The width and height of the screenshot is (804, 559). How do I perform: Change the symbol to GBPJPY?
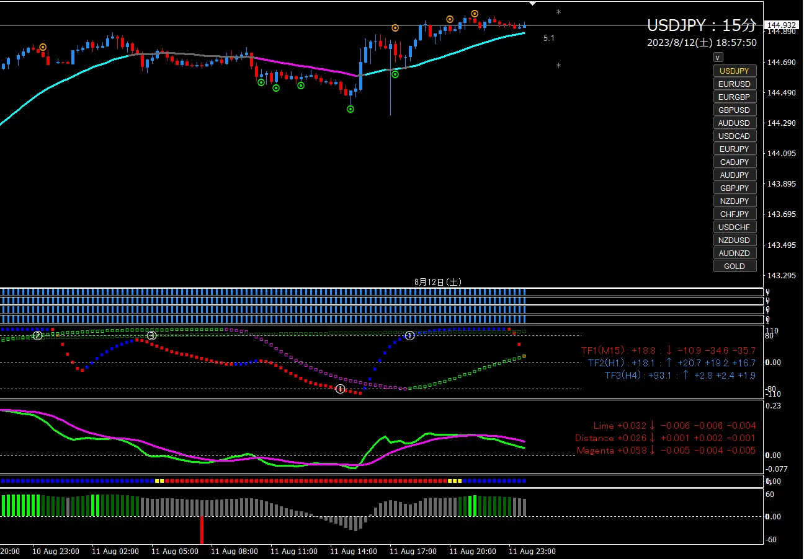tap(735, 188)
